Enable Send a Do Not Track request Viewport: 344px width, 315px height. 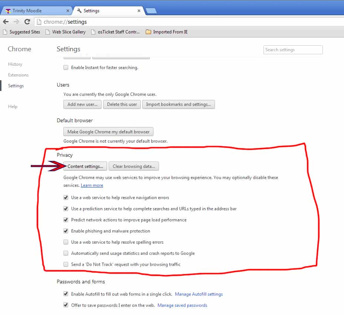coord(66,264)
